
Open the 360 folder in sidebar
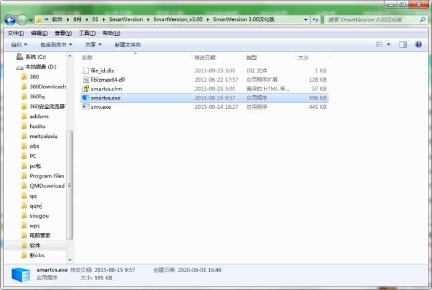pos(34,77)
